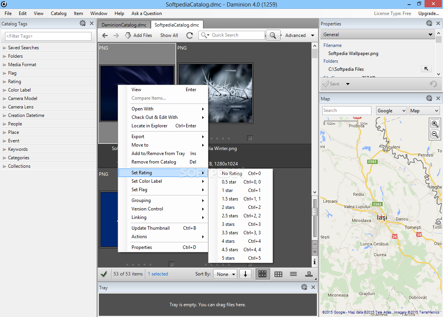Image resolution: width=443 pixels, height=317 pixels.
Task: Click Show All button
Action: tap(169, 35)
